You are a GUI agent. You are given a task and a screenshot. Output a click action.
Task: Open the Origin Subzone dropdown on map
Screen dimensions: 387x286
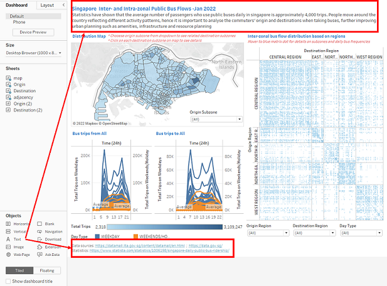tap(216, 119)
